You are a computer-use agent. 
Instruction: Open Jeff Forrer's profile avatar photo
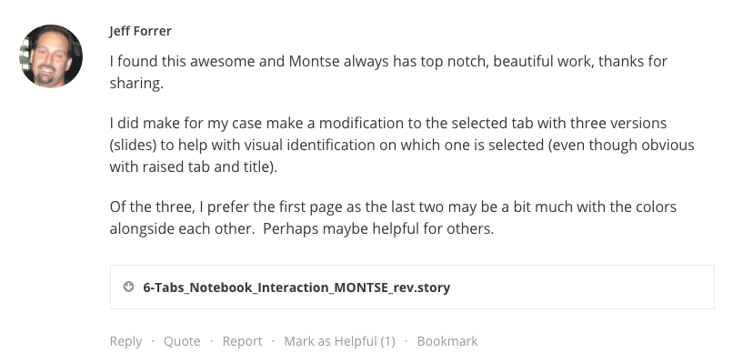pyautogui.click(x=51, y=56)
